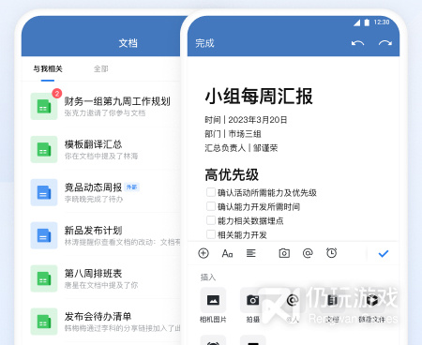The image size is (422, 345).
Task: Switch to the 与我相关 tab
Action: tap(48, 68)
